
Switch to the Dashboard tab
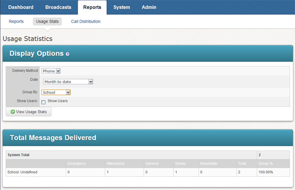click(x=21, y=7)
